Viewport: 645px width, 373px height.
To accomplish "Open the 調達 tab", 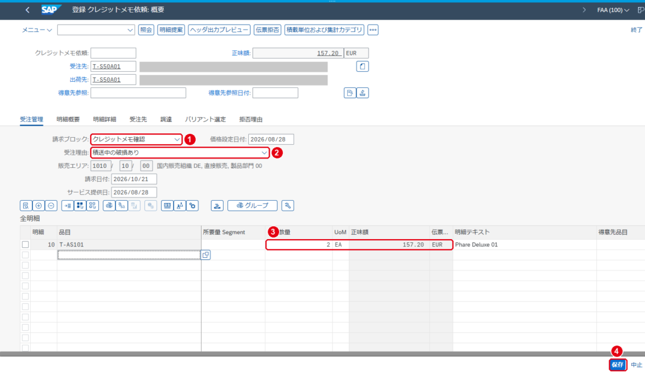I will click(x=166, y=120).
